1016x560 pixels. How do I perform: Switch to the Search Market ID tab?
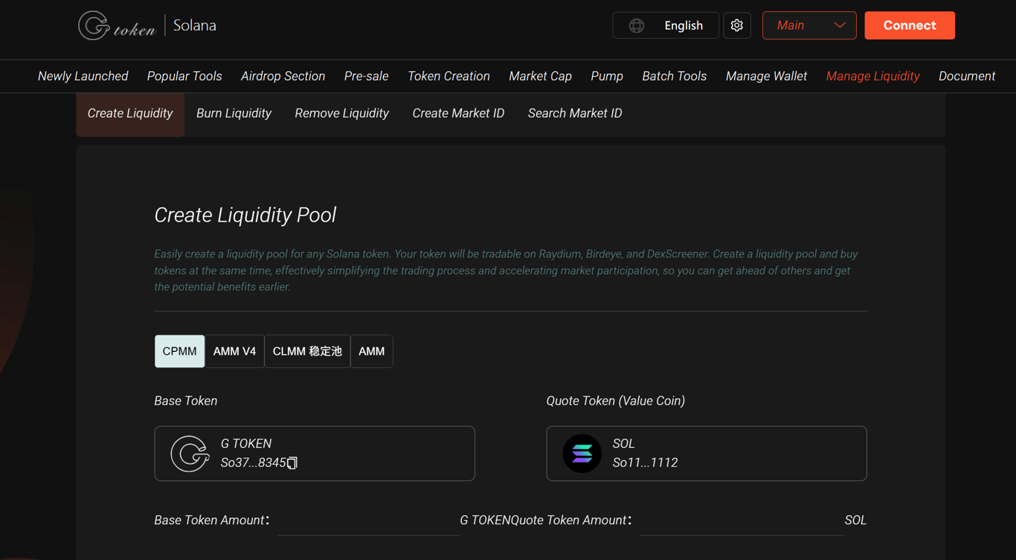(x=575, y=113)
